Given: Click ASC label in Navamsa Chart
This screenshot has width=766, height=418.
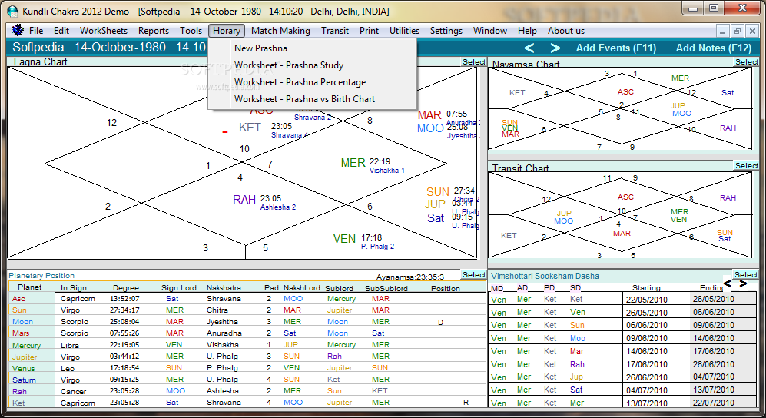Looking at the screenshot, I should (625, 91).
